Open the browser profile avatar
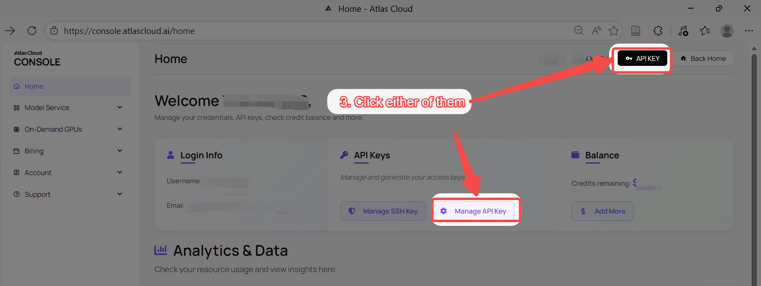 [x=727, y=31]
